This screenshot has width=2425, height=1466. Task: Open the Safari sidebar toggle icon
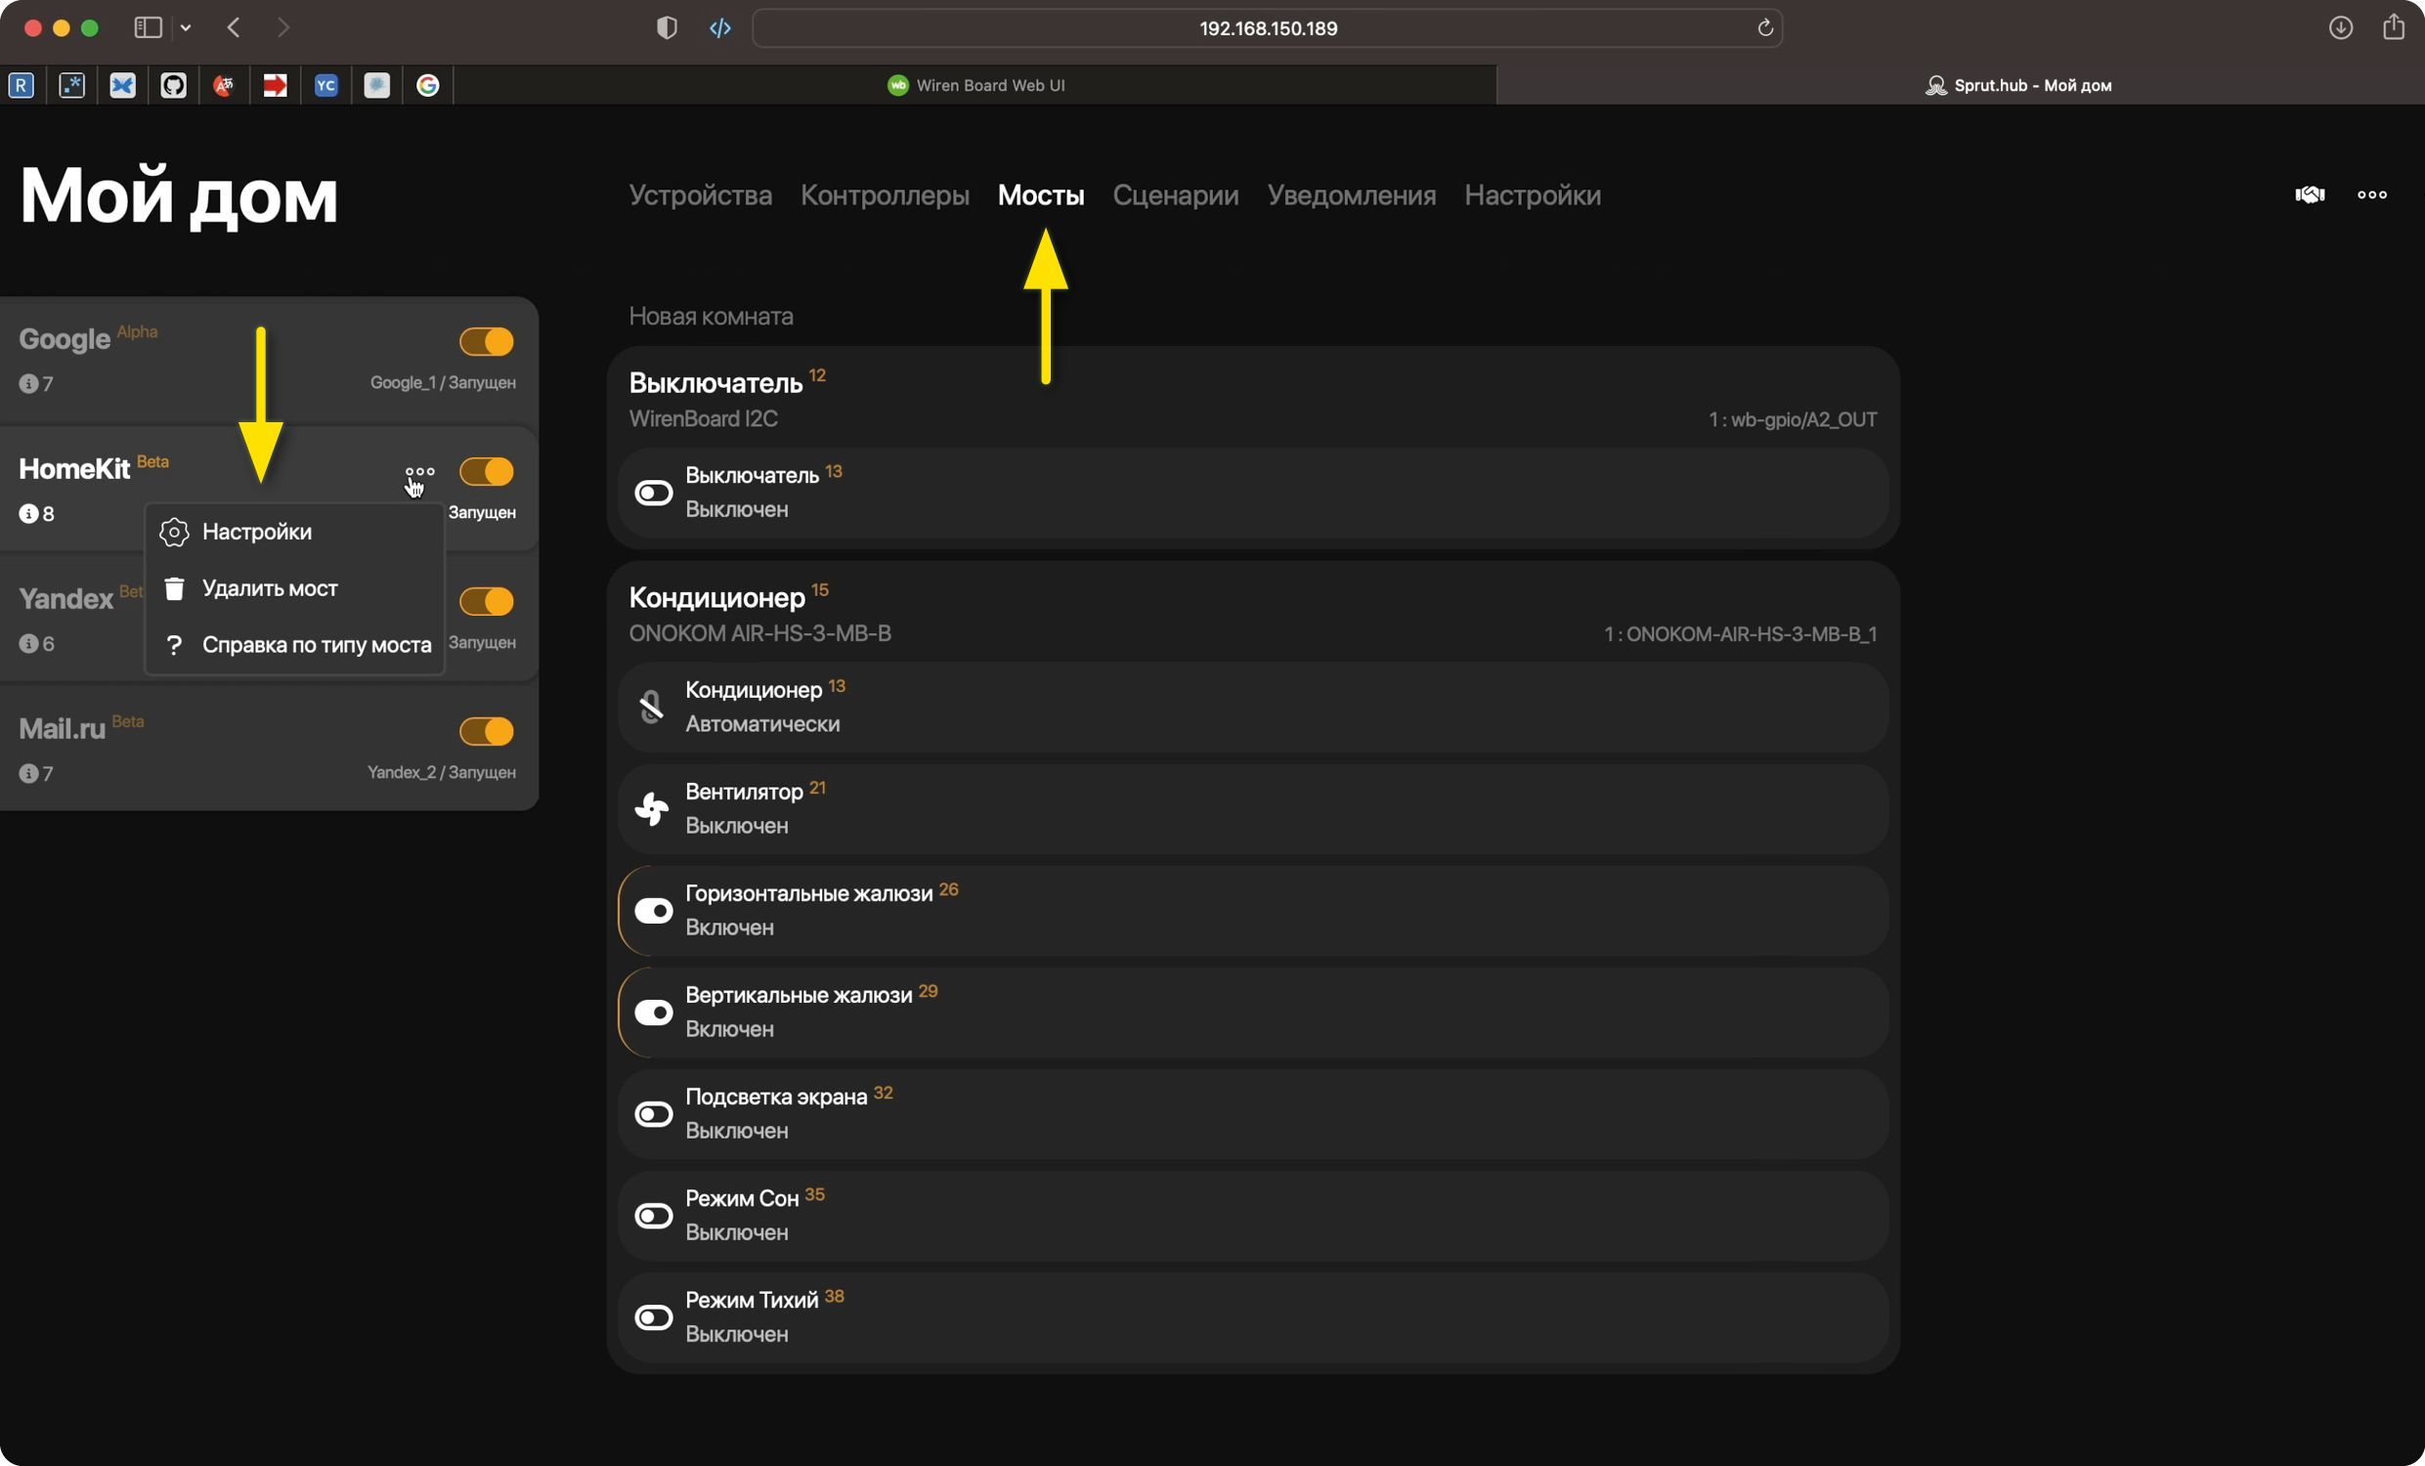[148, 27]
